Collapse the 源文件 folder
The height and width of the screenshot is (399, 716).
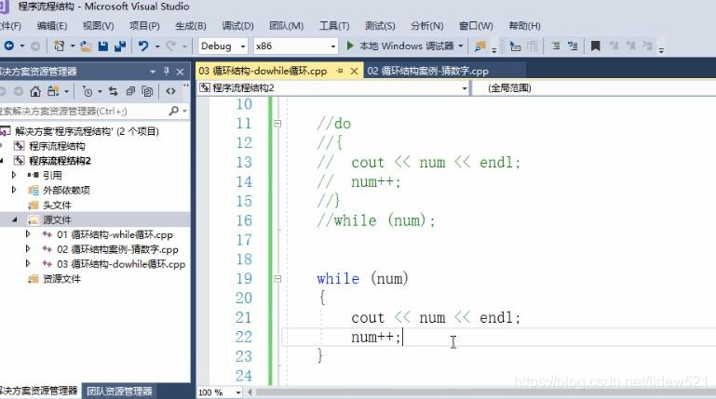tap(15, 219)
